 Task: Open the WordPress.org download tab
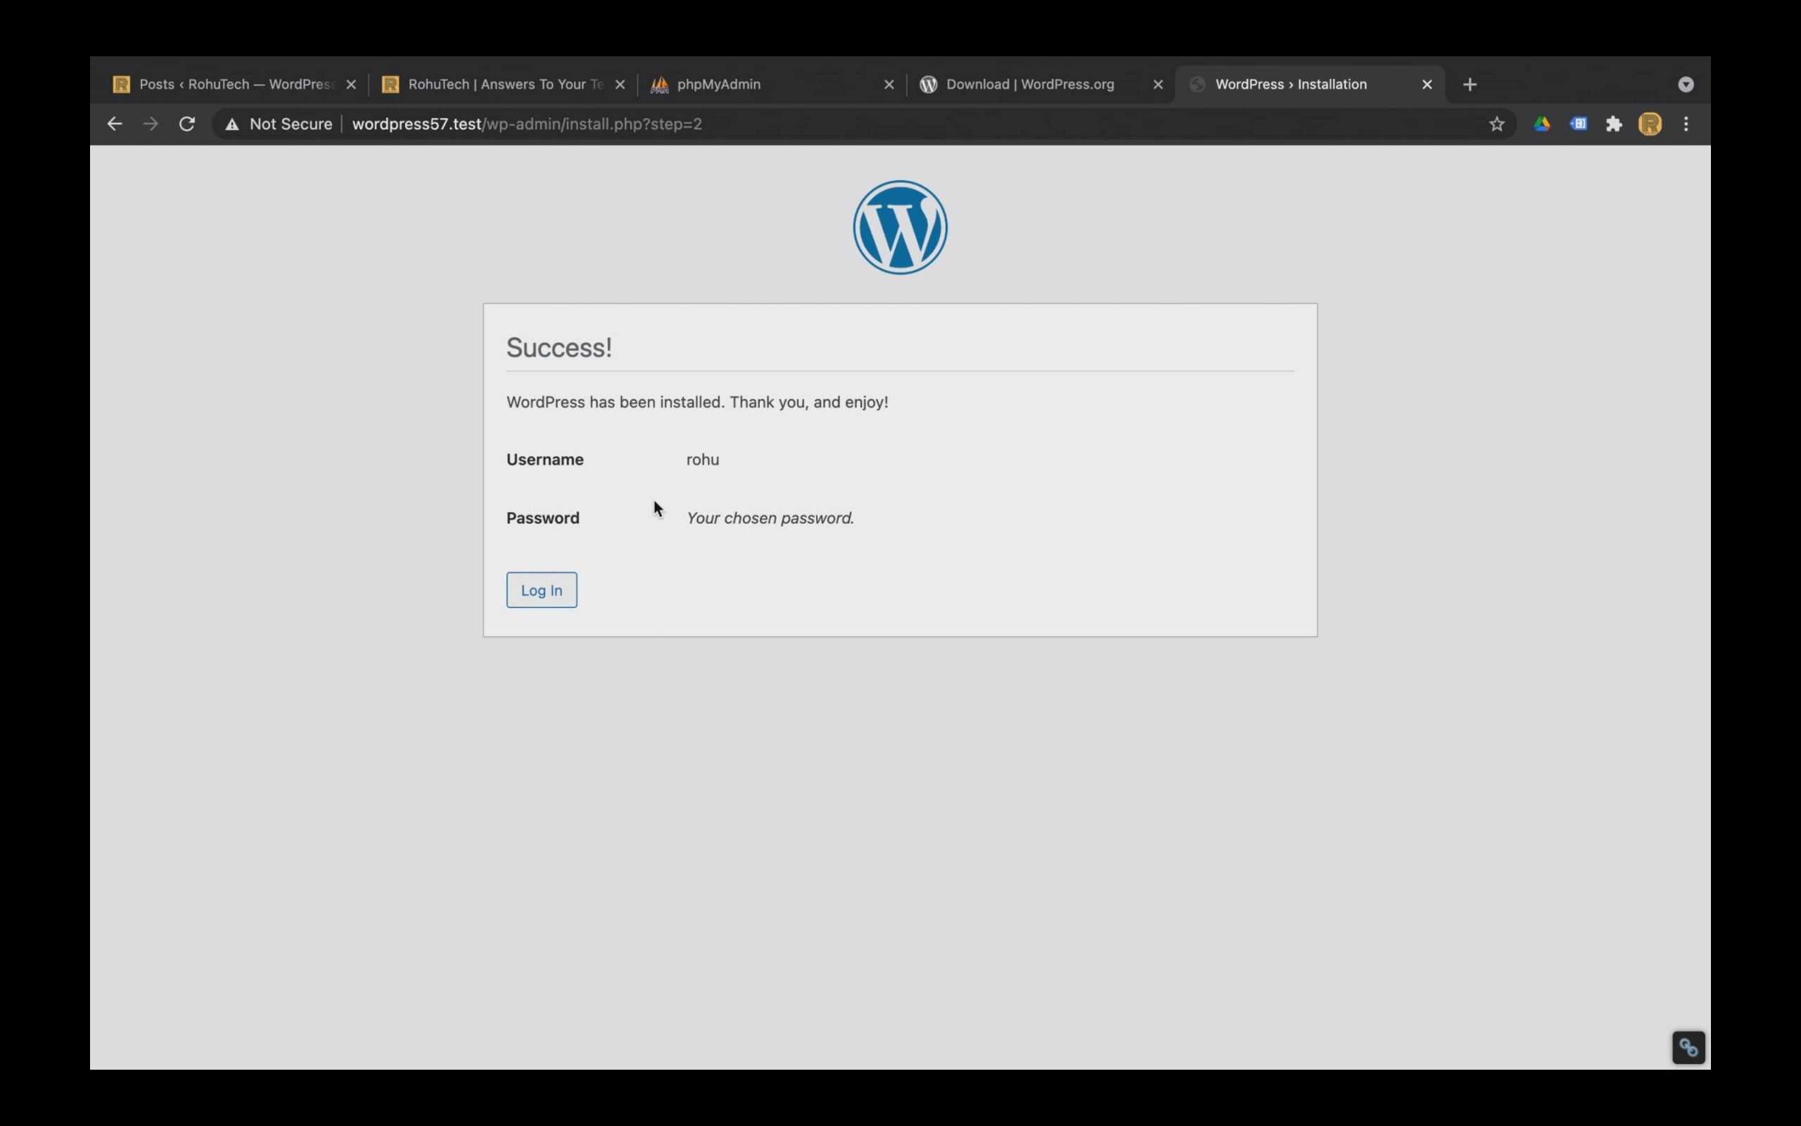1029,83
